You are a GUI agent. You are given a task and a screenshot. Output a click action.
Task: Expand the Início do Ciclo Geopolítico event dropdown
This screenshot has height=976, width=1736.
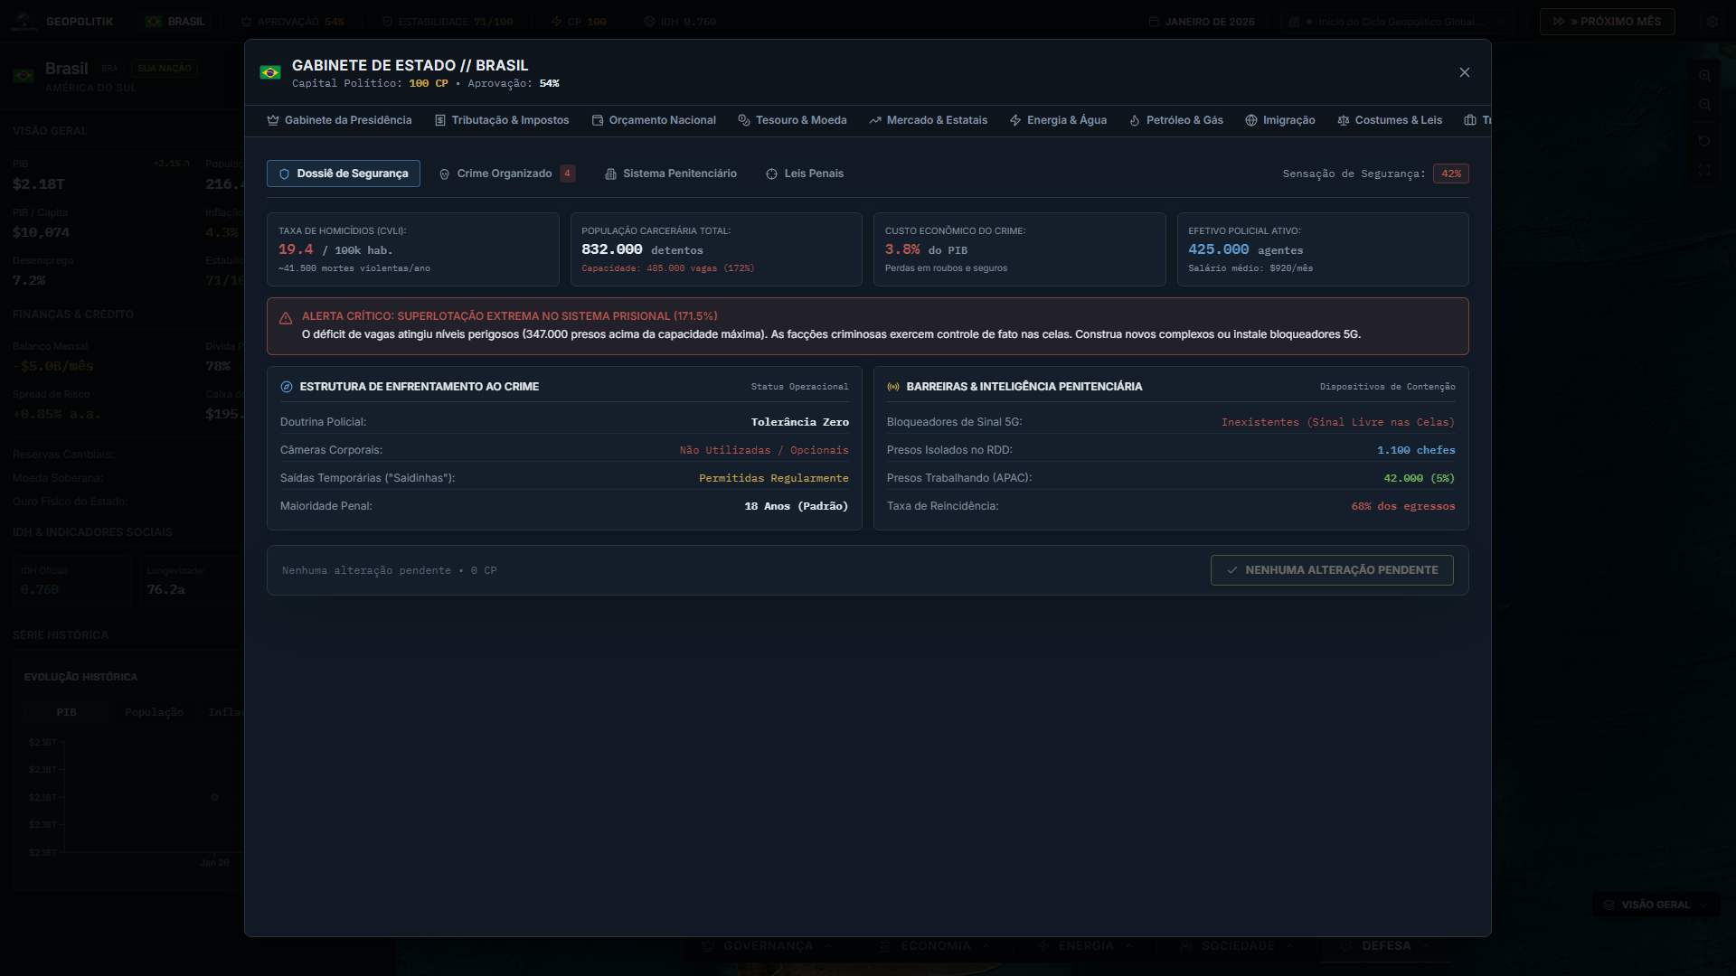[x=1398, y=22]
